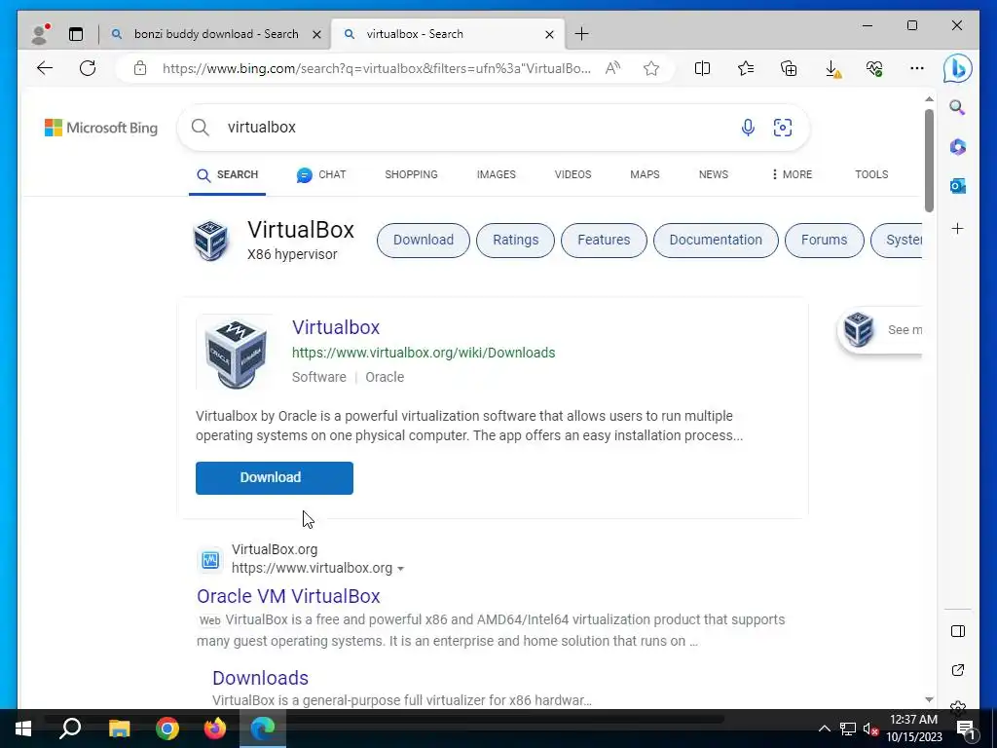Open a new tab
The width and height of the screenshot is (997, 748).
coord(582,34)
